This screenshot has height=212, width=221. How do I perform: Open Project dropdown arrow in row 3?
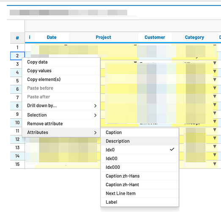135,62
